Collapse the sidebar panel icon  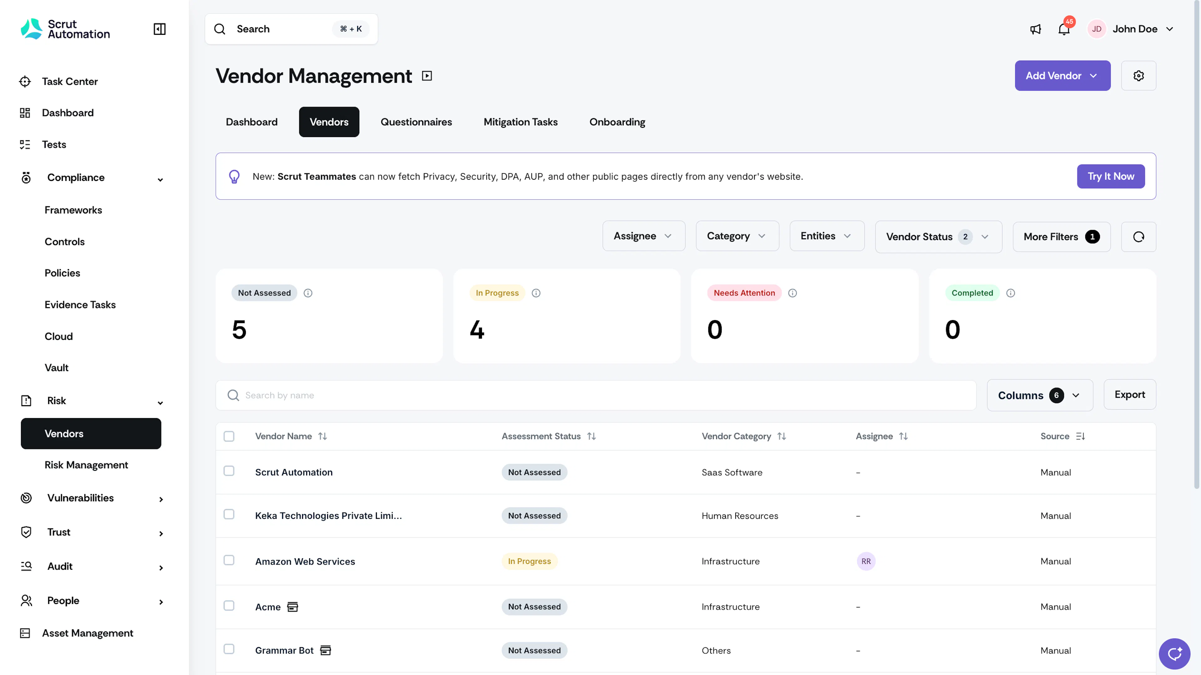[x=160, y=29]
